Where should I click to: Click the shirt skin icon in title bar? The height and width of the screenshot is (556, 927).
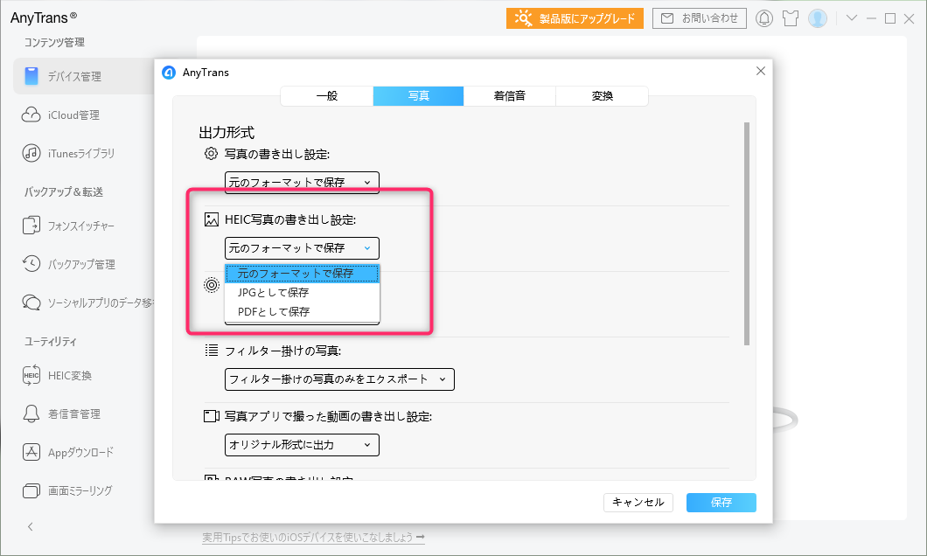(791, 18)
